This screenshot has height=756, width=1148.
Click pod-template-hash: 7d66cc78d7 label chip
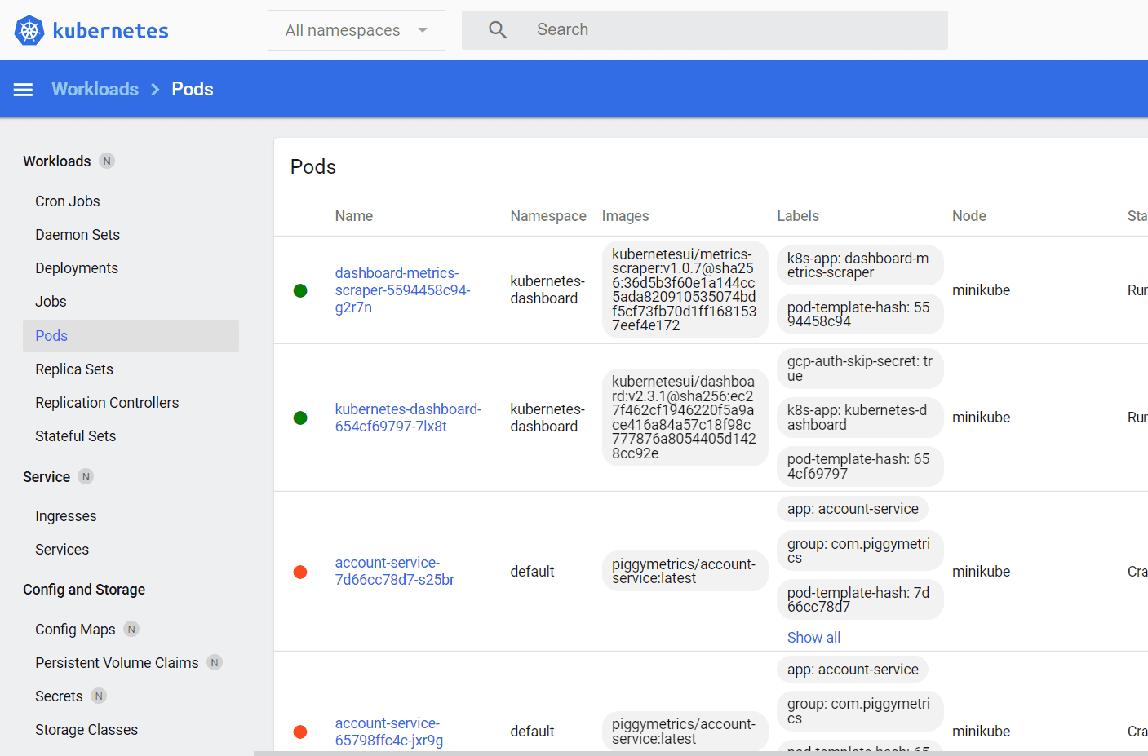860,600
